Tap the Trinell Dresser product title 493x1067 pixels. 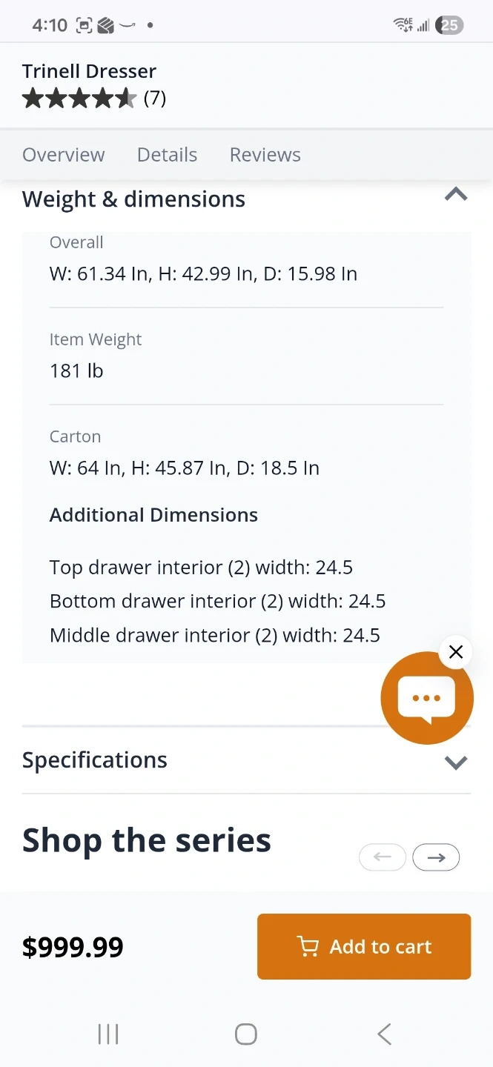click(x=89, y=71)
